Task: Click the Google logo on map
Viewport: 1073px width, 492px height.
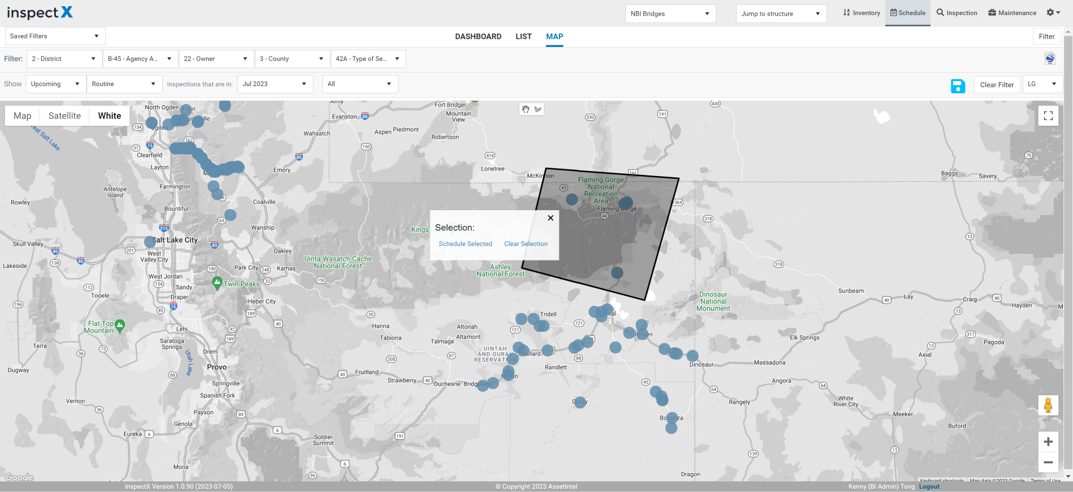Action: 20,477
